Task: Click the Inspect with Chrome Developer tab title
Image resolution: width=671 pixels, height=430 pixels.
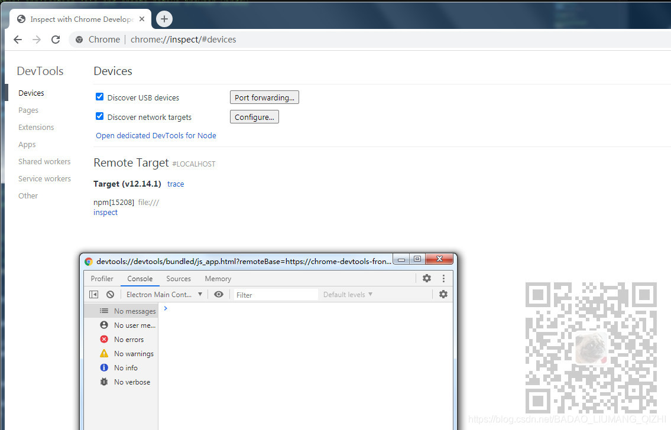Action: click(82, 19)
